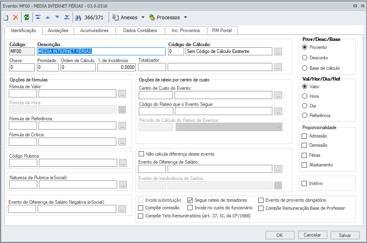This screenshot has width=367, height=243.
Task: Open lookup for Fórmula de Crítica
Action: coord(122,142)
